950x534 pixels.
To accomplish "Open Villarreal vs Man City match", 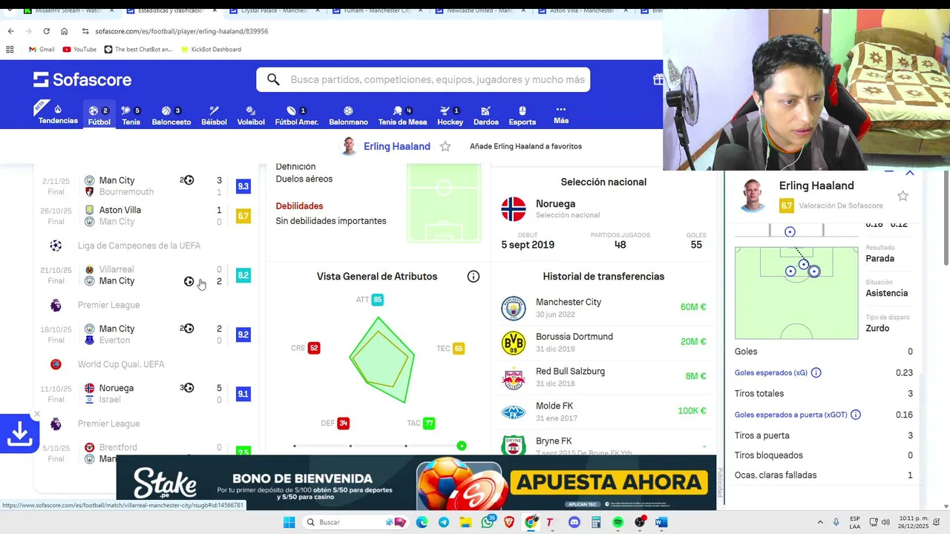I will pyautogui.click(x=145, y=275).
